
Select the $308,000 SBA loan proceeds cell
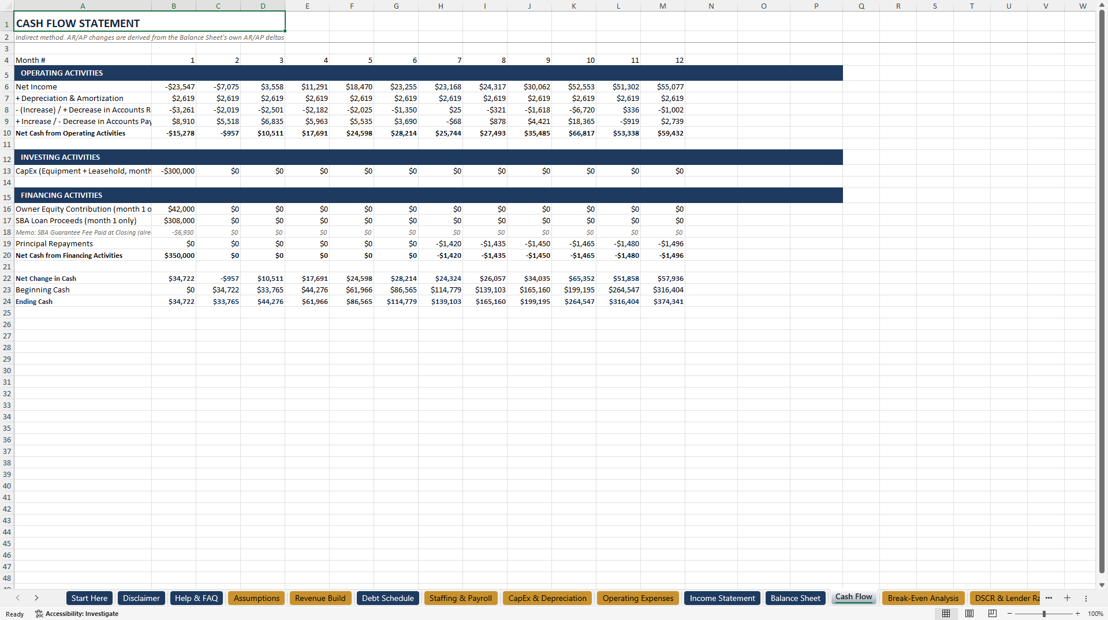(174, 221)
